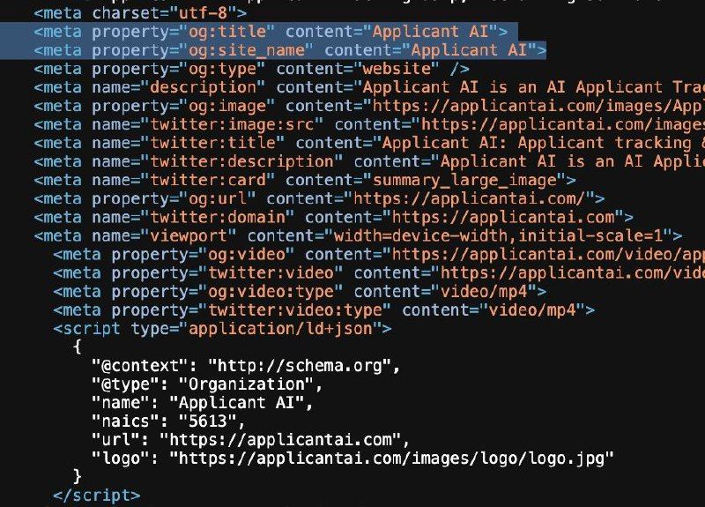The height and width of the screenshot is (507, 705).
Task: Click the summary_large_image content value
Action: 465,181
